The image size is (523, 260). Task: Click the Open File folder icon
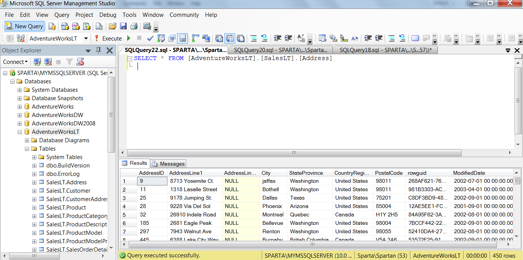(112, 26)
